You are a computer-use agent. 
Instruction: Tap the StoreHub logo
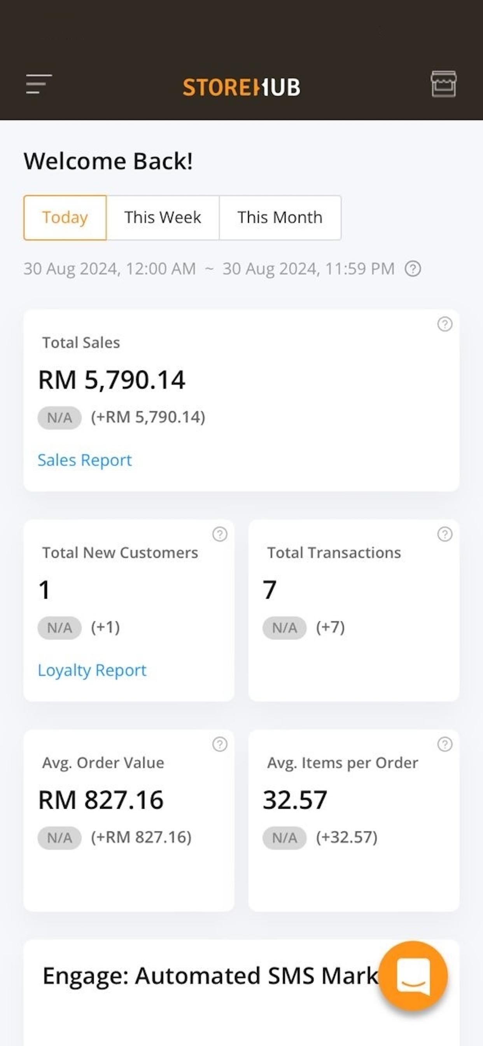(x=241, y=87)
